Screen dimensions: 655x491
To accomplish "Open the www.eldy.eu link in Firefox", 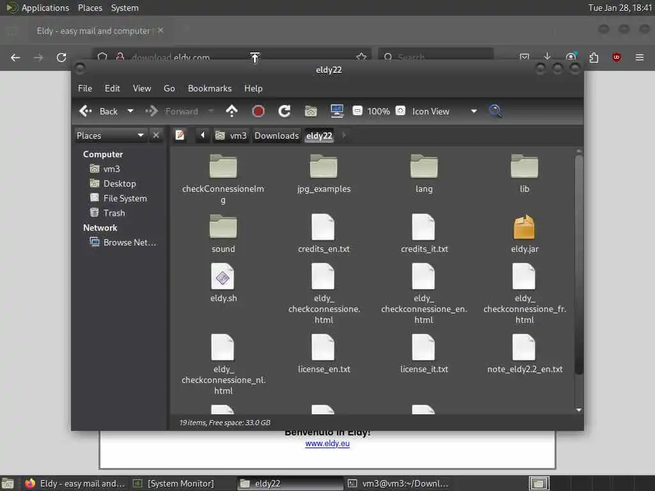I will [x=327, y=444].
